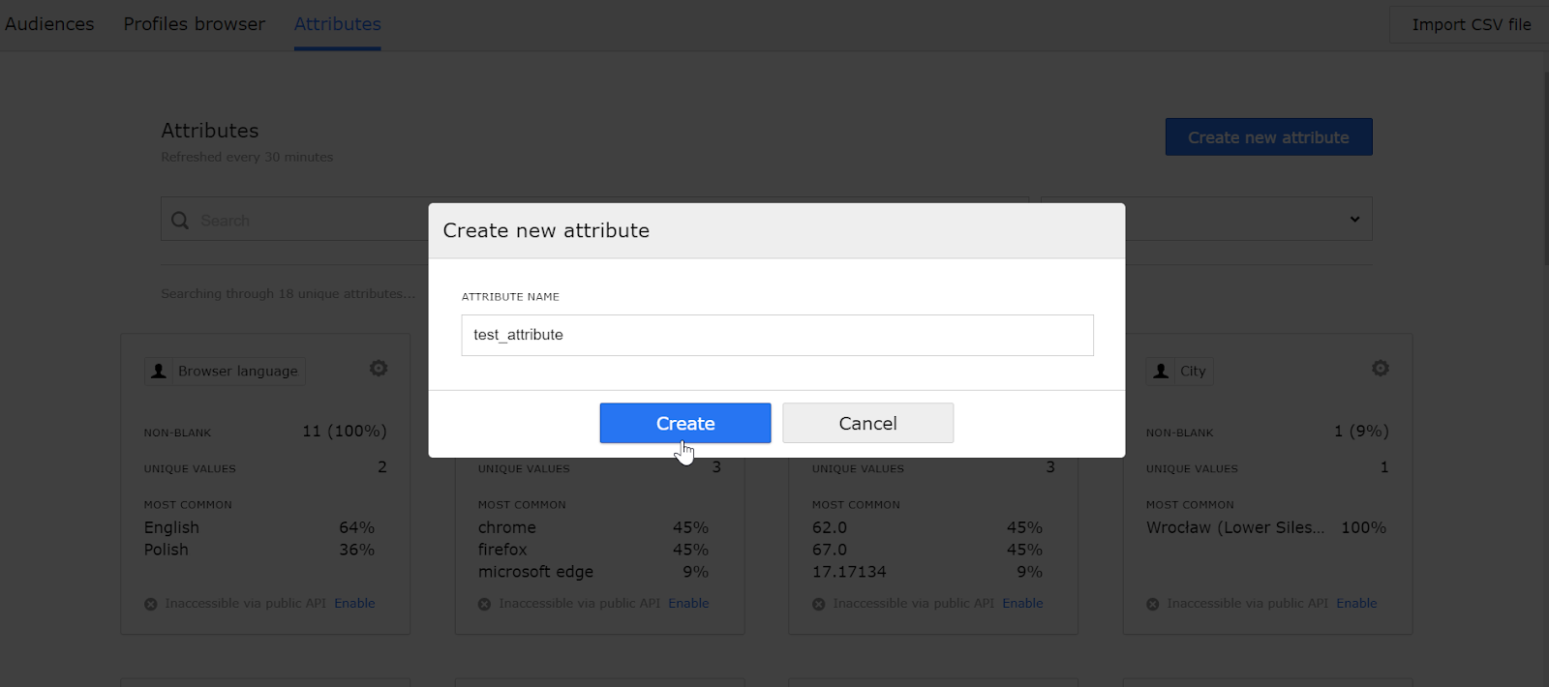
Task: Switch to Profiles browser tab
Action: [194, 24]
